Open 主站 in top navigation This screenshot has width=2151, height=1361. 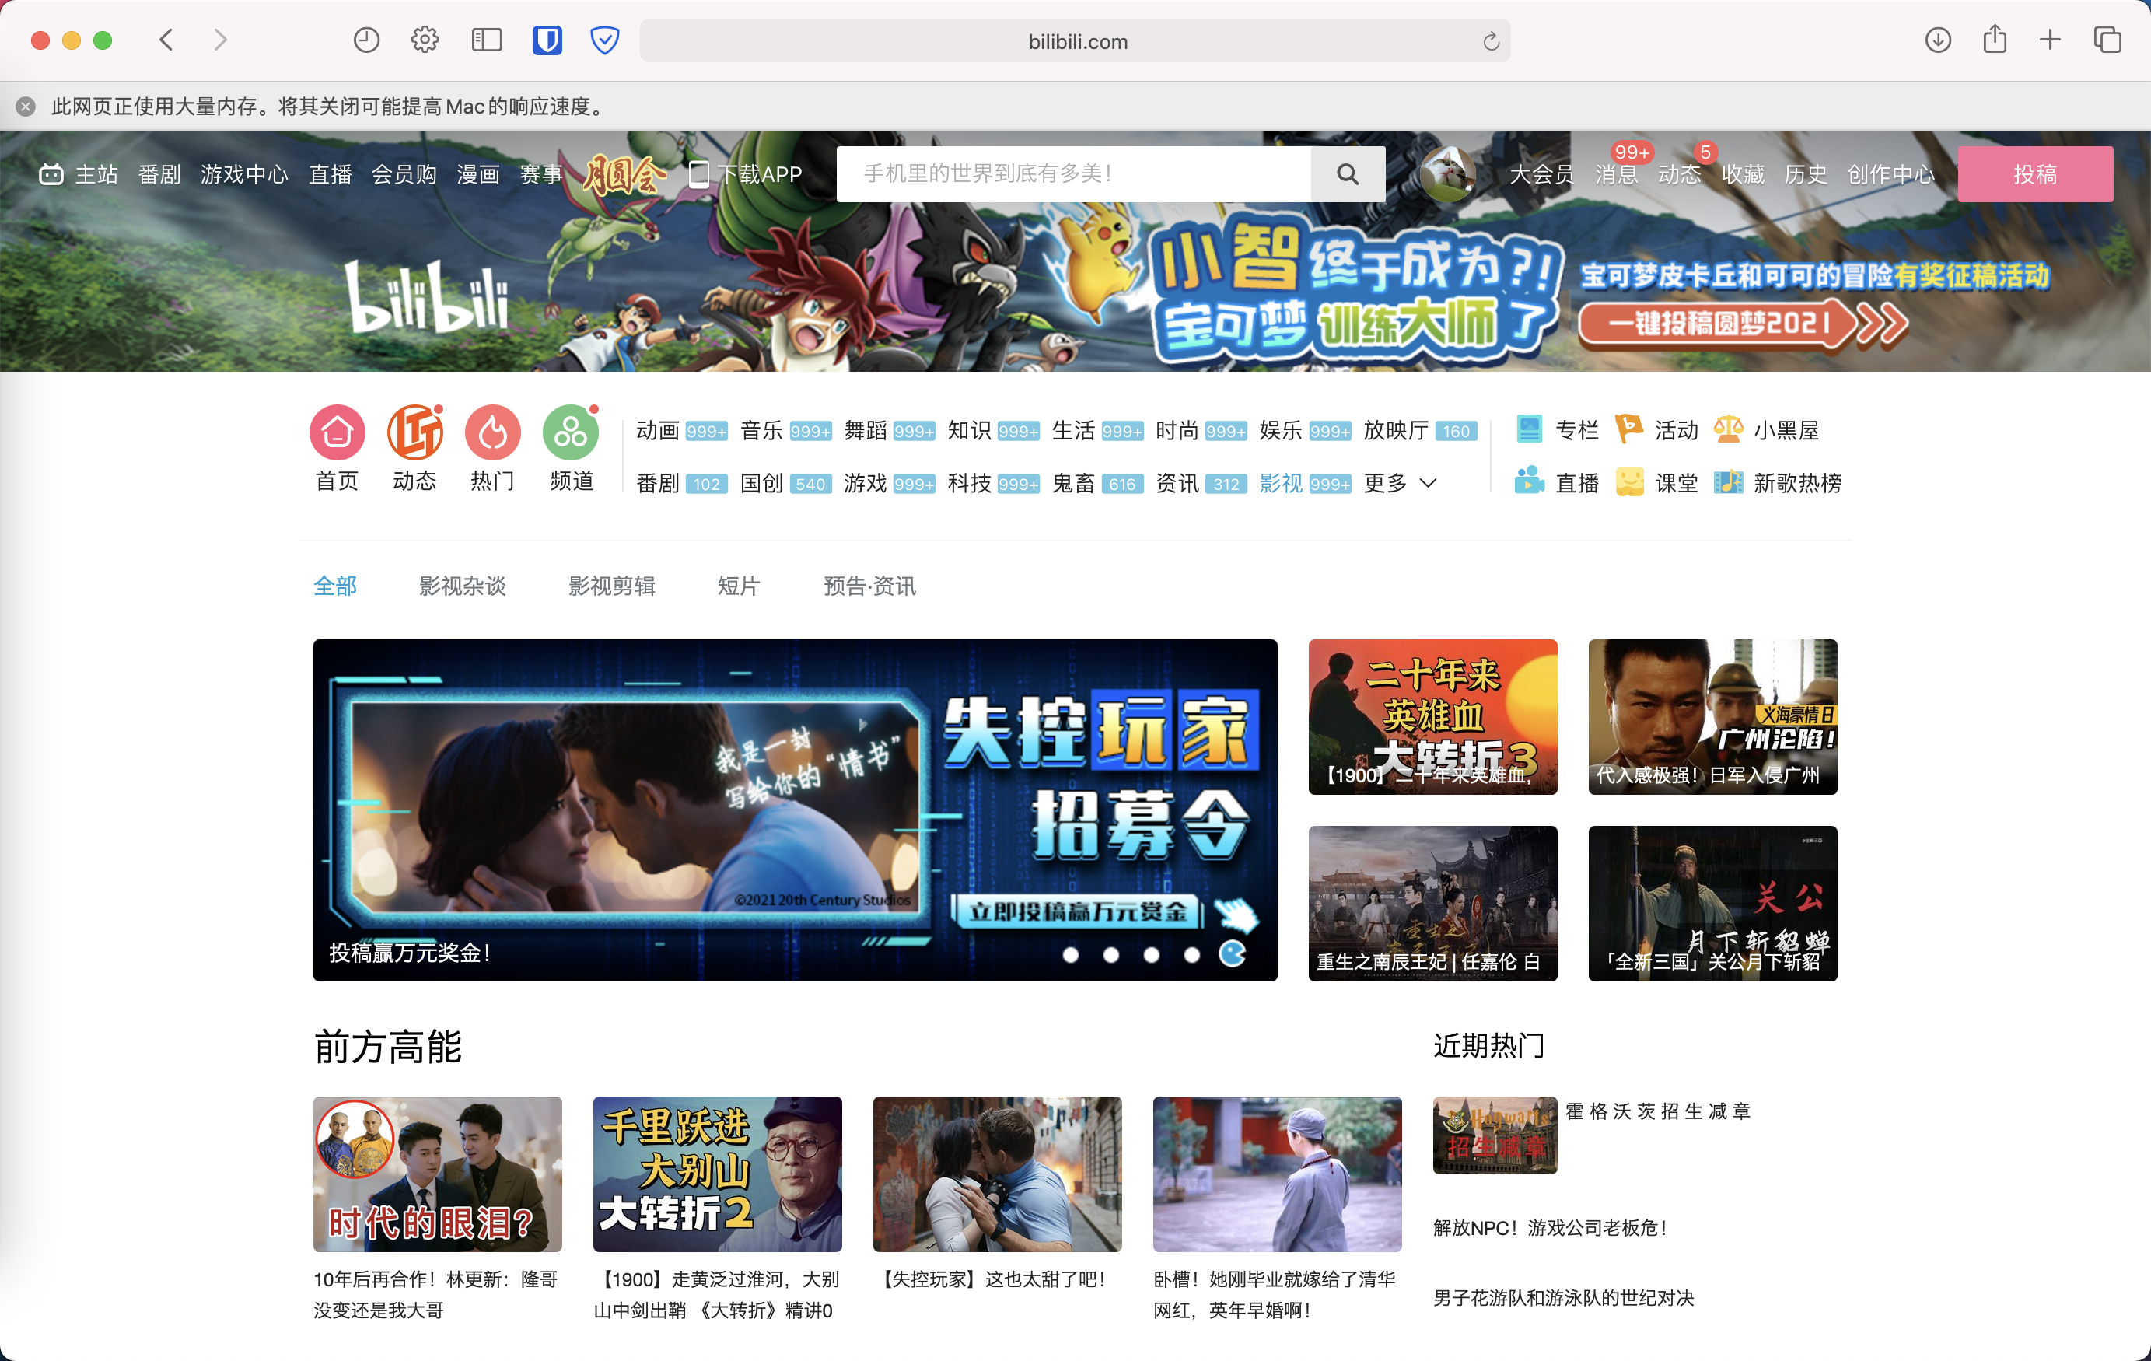click(78, 173)
